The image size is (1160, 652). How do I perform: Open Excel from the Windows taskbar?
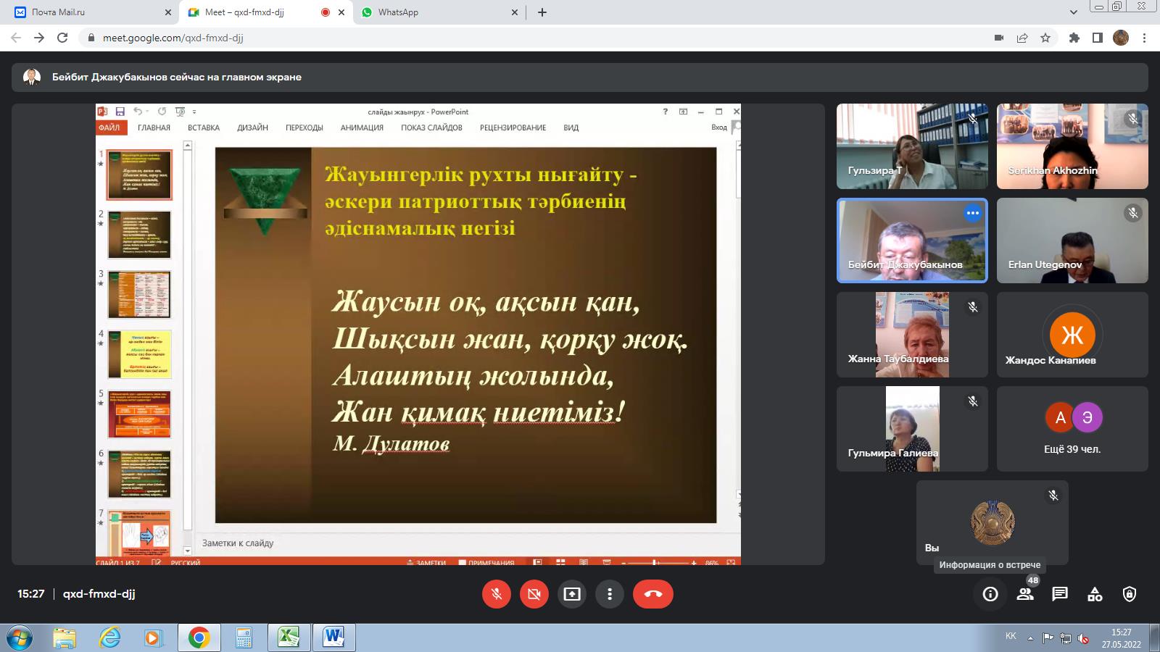[x=289, y=638]
